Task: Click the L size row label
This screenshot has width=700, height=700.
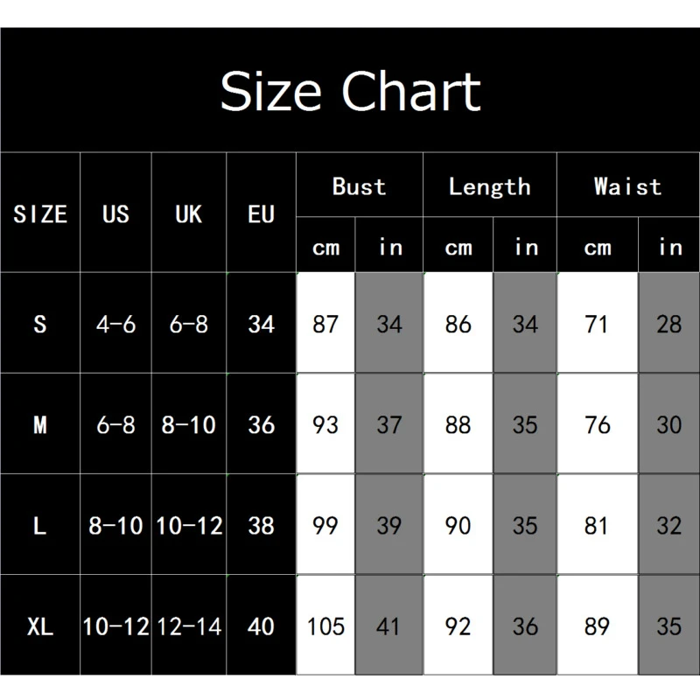Action: pos(40,526)
